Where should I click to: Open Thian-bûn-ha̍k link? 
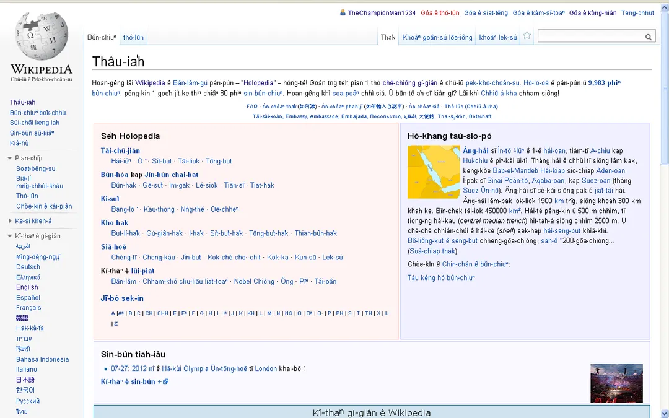pyautogui.click(x=315, y=233)
